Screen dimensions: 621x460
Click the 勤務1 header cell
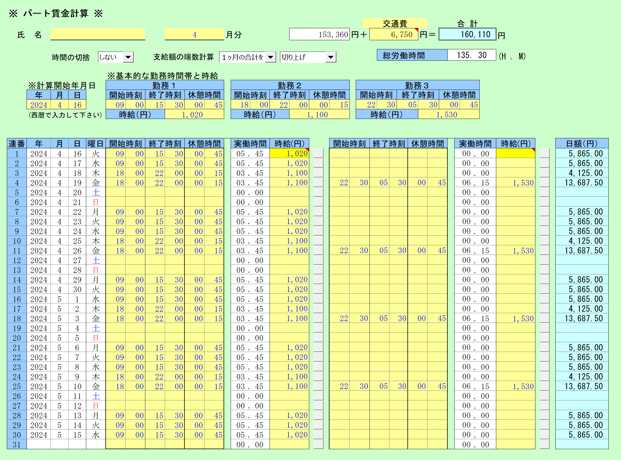165,85
